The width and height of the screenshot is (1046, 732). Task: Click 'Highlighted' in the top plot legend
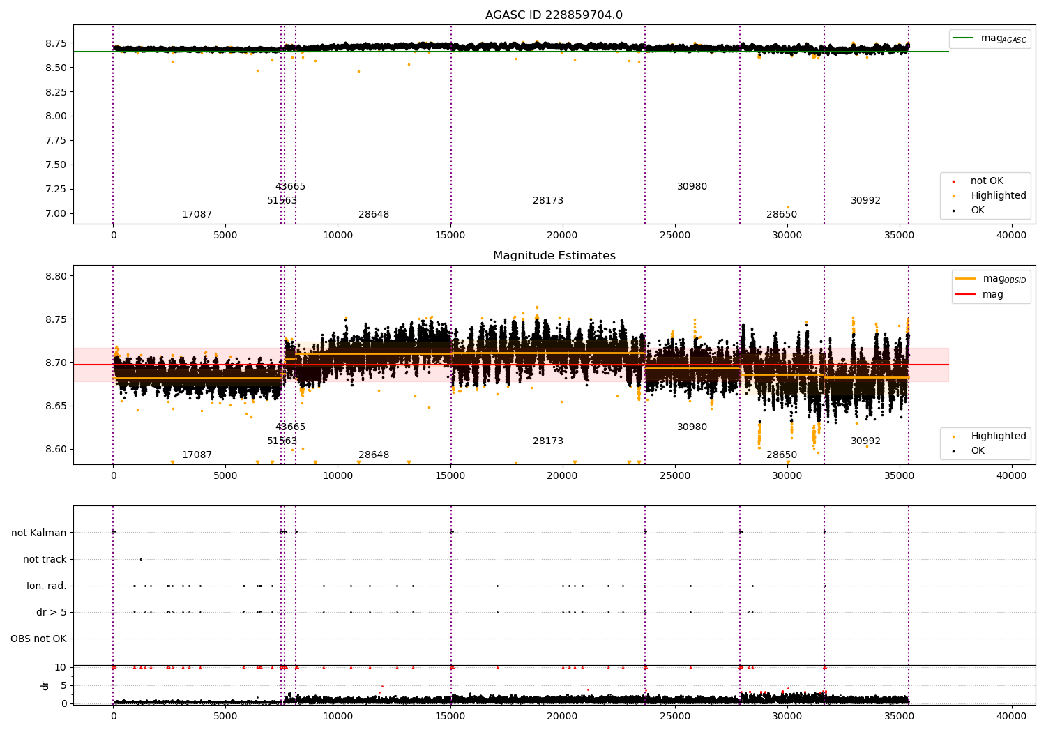click(998, 195)
